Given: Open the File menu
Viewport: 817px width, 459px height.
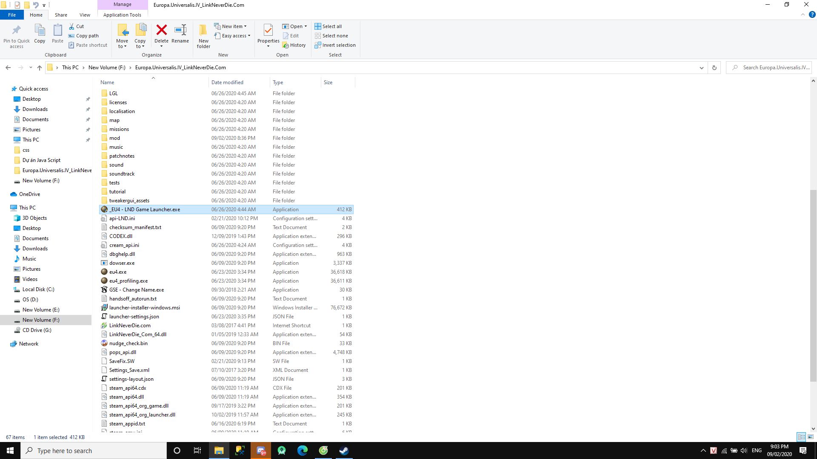Looking at the screenshot, I should pyautogui.click(x=12, y=14).
